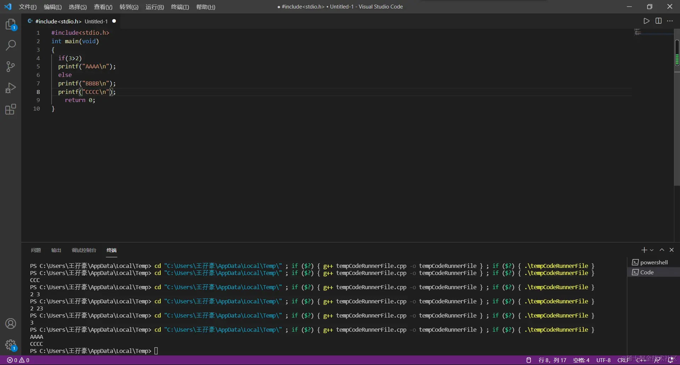Open the Source Control view
This screenshot has height=365, width=680.
tap(11, 67)
